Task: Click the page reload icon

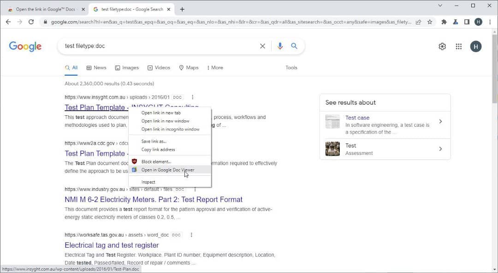Action: [x=31, y=22]
